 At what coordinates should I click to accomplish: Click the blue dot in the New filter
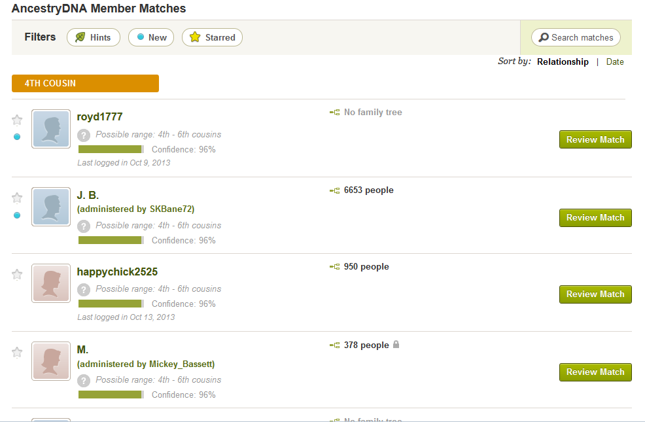(x=141, y=37)
